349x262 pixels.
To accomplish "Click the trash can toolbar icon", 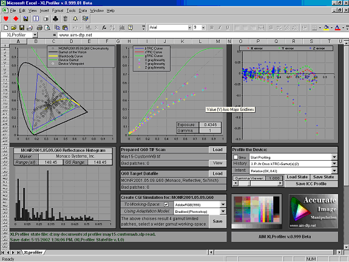I will click(x=65, y=19).
